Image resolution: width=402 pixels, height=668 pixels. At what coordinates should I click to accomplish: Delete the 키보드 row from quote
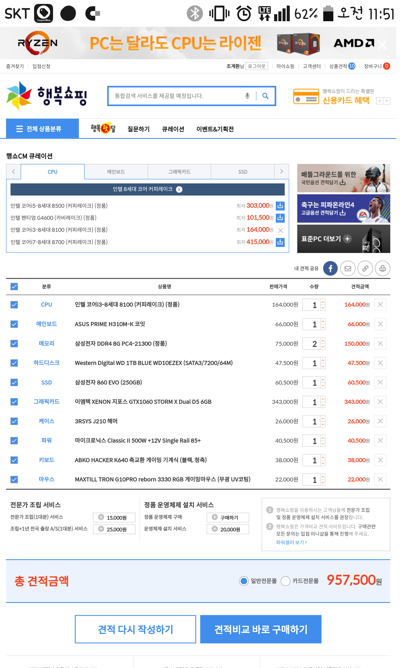[380, 460]
